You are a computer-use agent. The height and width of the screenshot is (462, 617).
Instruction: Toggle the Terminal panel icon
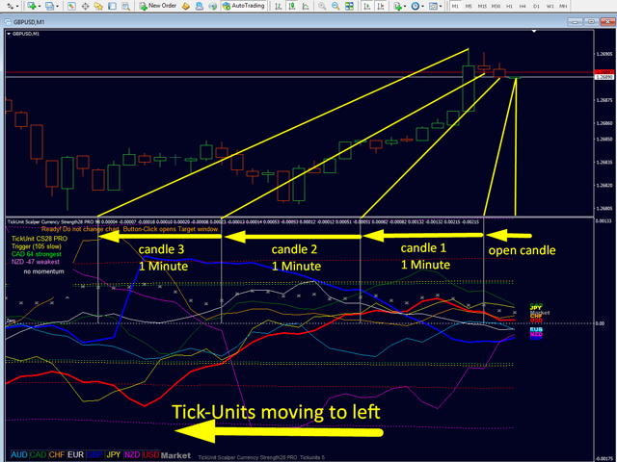tap(112, 6)
